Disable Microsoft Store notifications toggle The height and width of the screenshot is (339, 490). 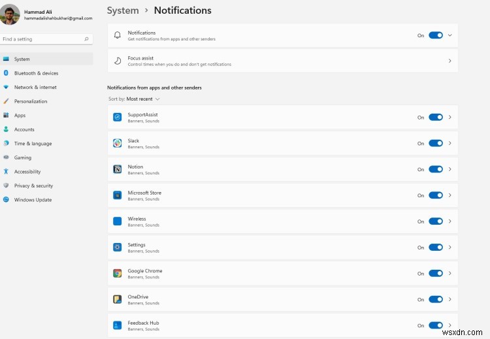pyautogui.click(x=436, y=195)
